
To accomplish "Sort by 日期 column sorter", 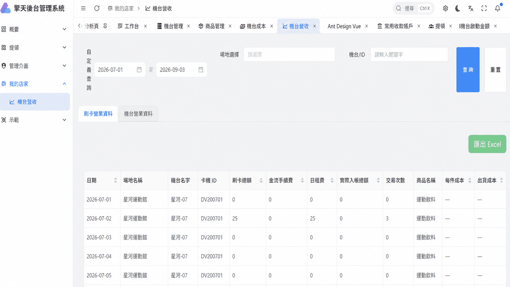I will pos(115,181).
